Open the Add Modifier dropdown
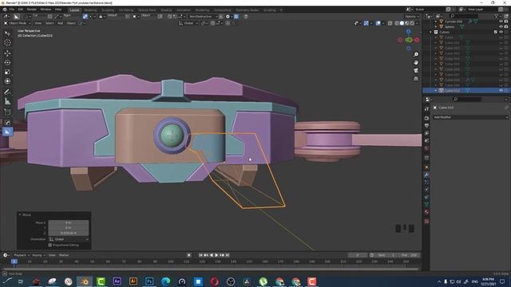This screenshot has height=287, width=511. (x=470, y=117)
